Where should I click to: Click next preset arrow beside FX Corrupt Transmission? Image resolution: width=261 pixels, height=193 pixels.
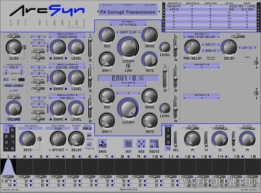tap(159, 12)
